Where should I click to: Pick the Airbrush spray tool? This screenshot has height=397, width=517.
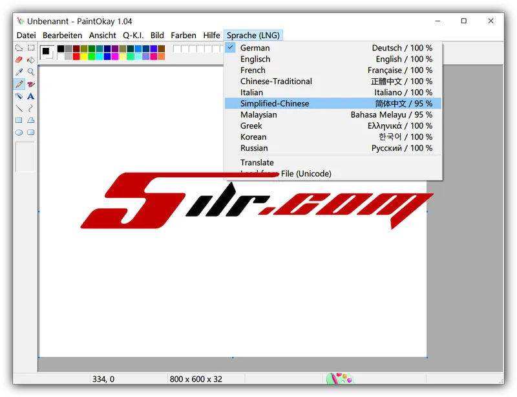pos(19,96)
